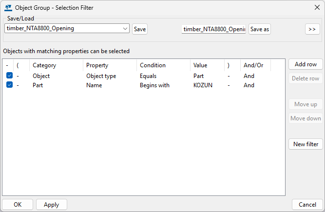Click the Save filter button
This screenshot has width=325, height=212.
tap(140, 29)
